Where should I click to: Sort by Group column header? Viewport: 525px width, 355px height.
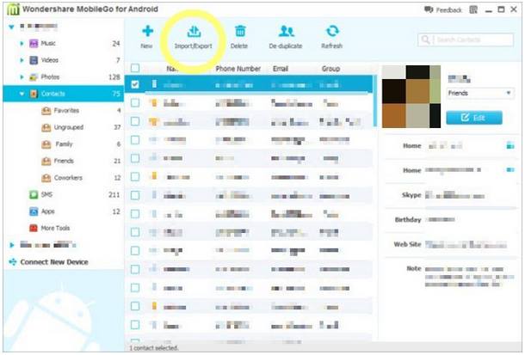[x=330, y=69]
